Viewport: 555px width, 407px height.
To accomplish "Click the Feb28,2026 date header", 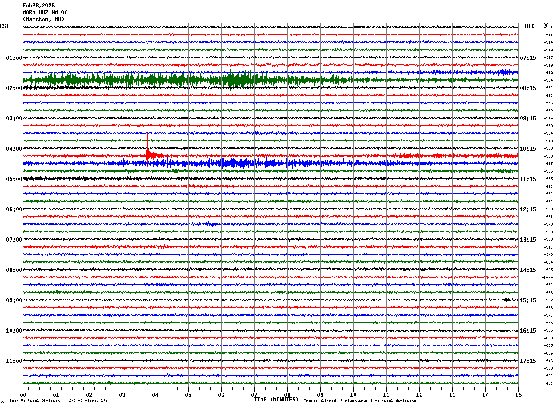I will point(39,6).
